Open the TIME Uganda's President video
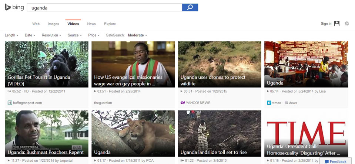This screenshot has height=164, width=355. coord(306,133)
